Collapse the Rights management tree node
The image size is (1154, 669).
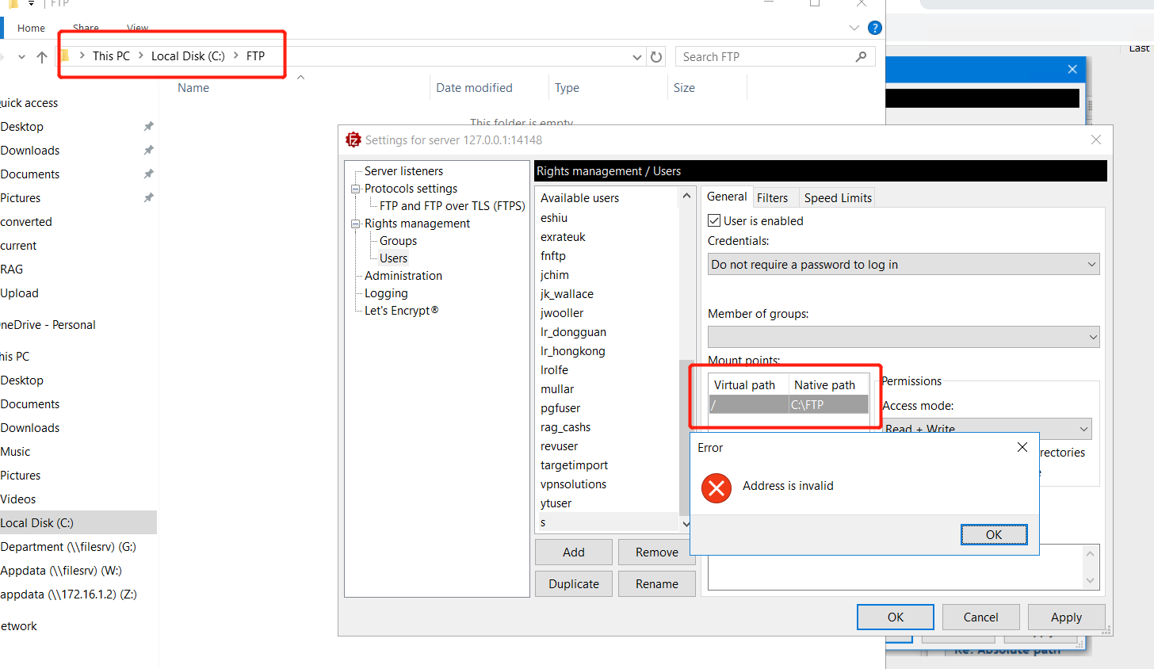356,224
